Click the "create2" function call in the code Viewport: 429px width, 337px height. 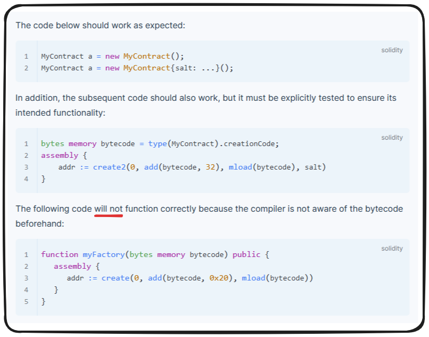(x=109, y=167)
